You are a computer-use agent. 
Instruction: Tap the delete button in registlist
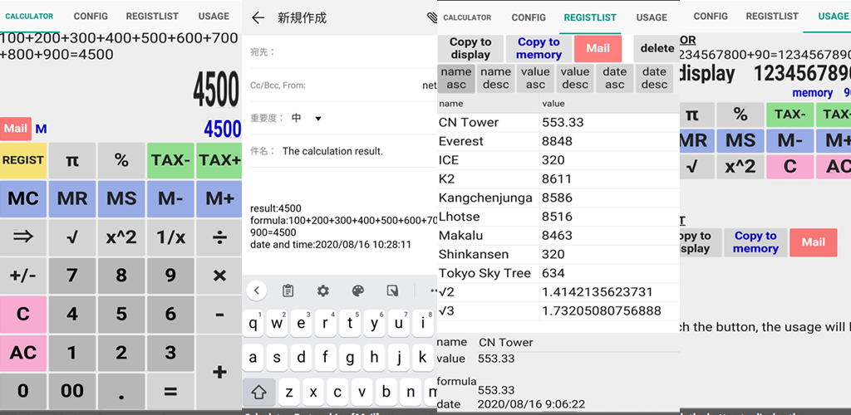coord(657,48)
